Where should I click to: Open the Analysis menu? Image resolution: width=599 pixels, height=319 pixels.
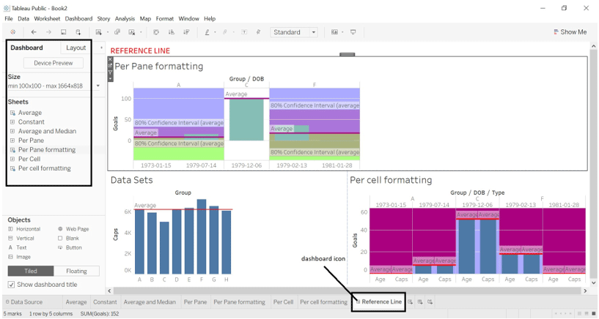(125, 18)
